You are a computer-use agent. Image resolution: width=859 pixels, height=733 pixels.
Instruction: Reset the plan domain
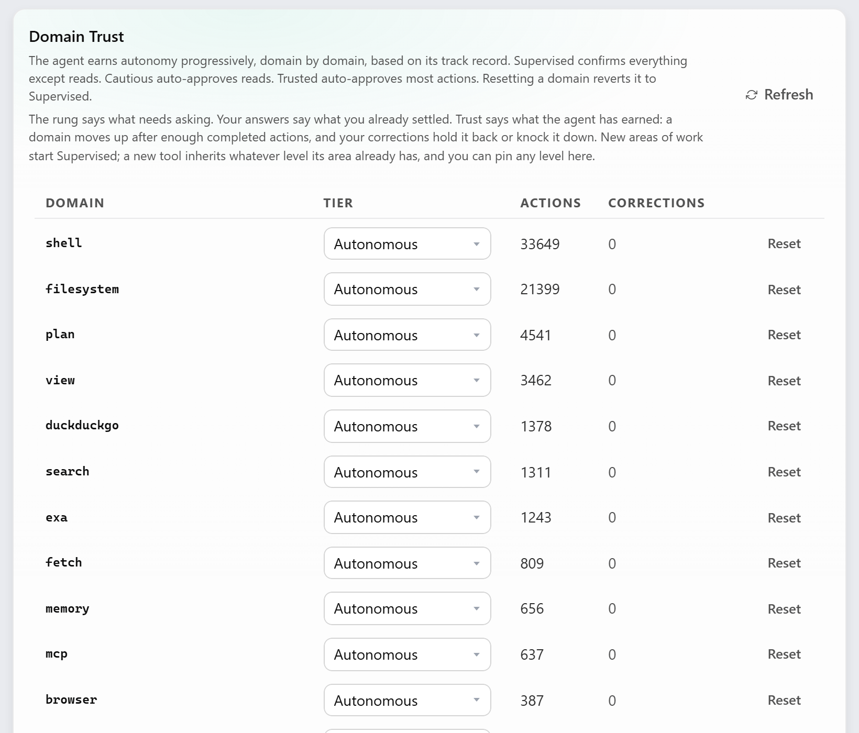coord(784,335)
